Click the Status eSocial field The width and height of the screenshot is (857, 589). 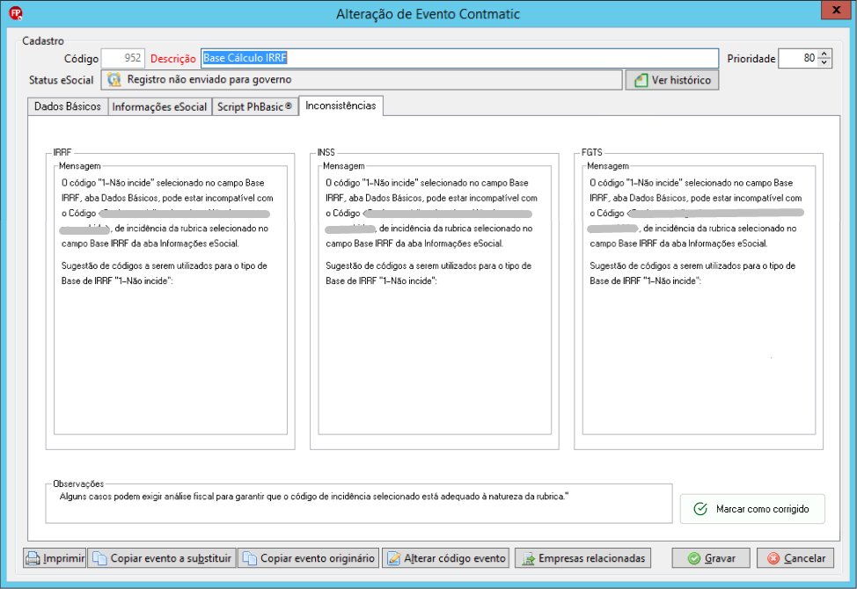tap(362, 80)
